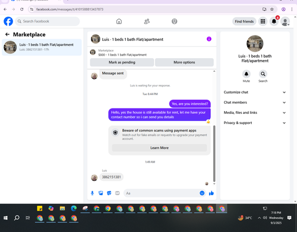Click the "Yes, are you interested?" message
The height and width of the screenshot is (232, 297).
[x=190, y=104]
